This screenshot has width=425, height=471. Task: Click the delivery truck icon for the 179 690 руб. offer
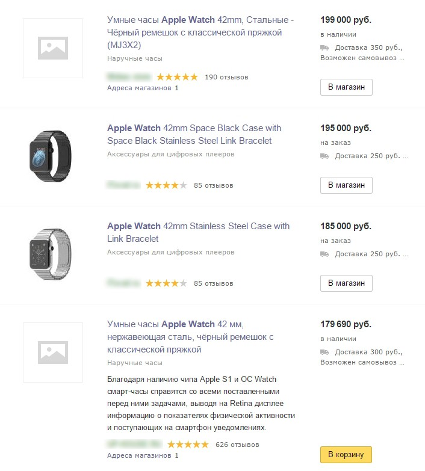324,351
